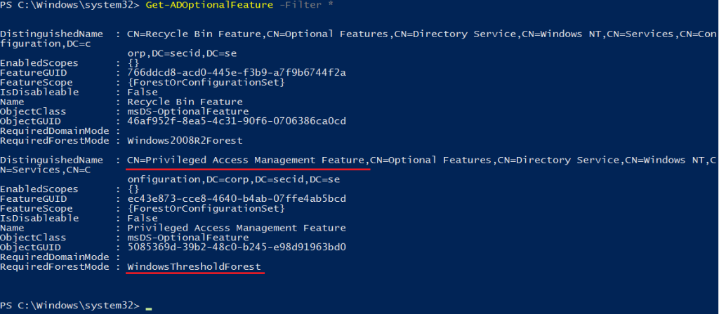
Task: Click the underlined WindowsThresholdForest value
Action: pyautogui.click(x=194, y=266)
